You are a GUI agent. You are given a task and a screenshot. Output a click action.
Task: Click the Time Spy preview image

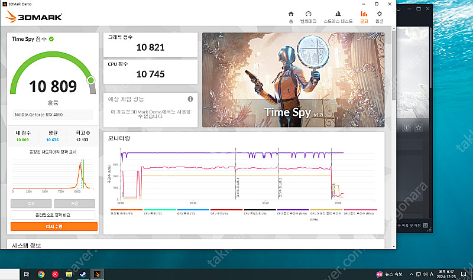(x=293, y=80)
